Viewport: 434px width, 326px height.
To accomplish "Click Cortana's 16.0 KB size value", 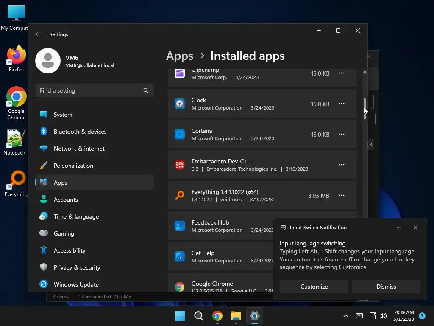I will click(320, 135).
